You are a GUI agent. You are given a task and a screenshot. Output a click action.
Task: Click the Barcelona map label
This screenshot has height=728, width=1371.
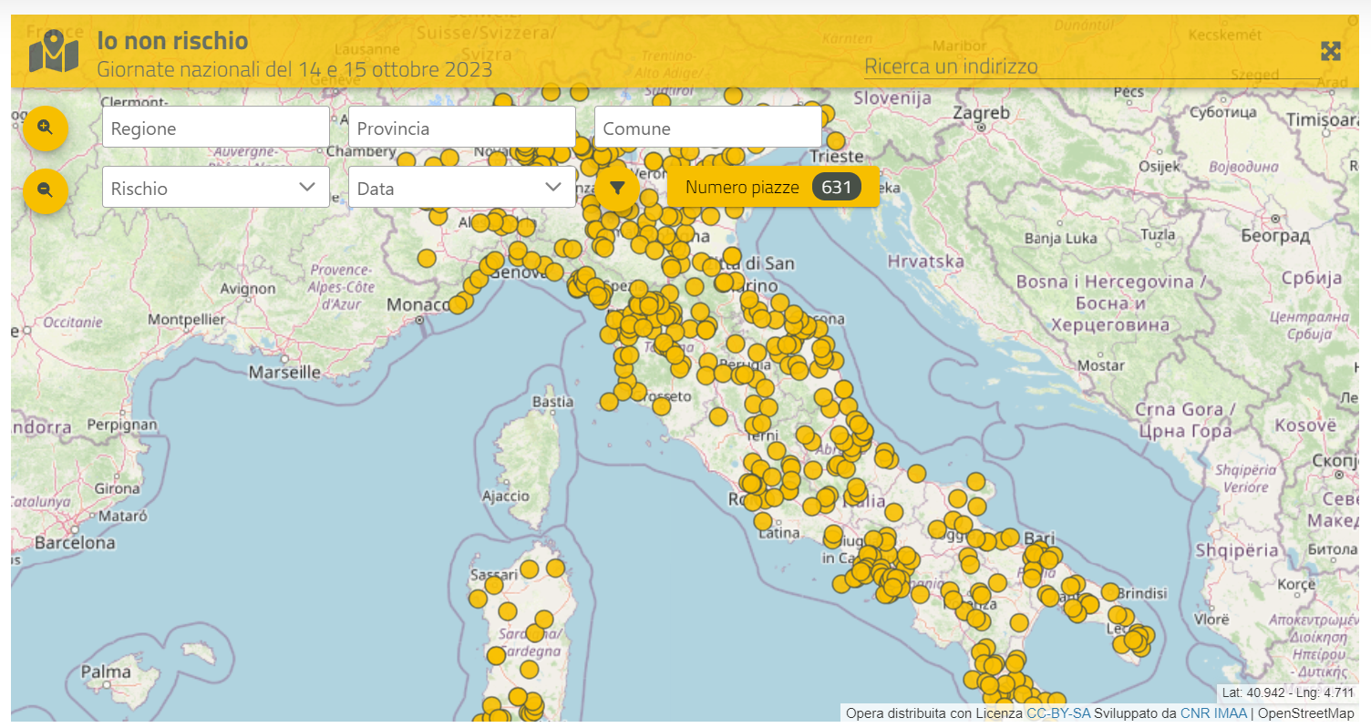tap(75, 542)
